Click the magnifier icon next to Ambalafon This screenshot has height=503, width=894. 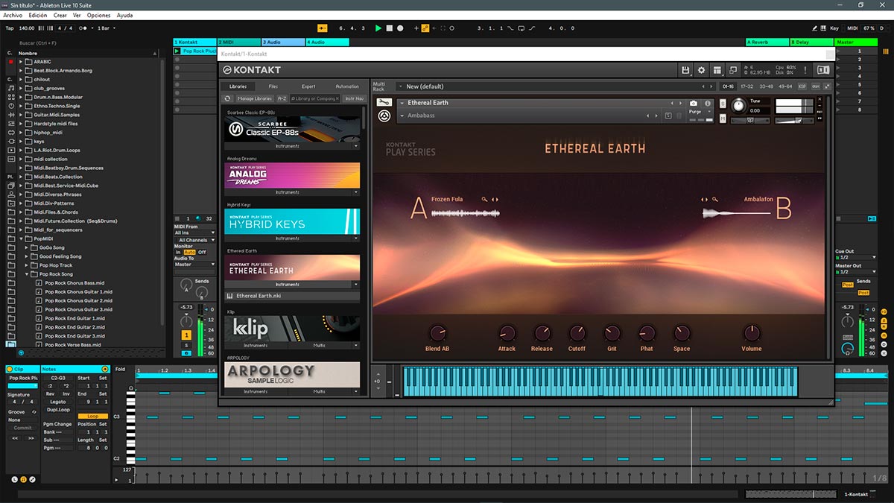(714, 200)
